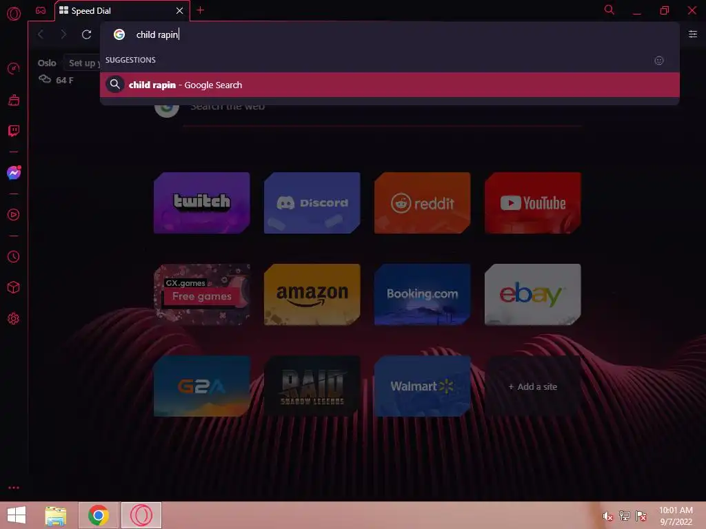Switch to Chrome in the taskbar

pos(99,515)
